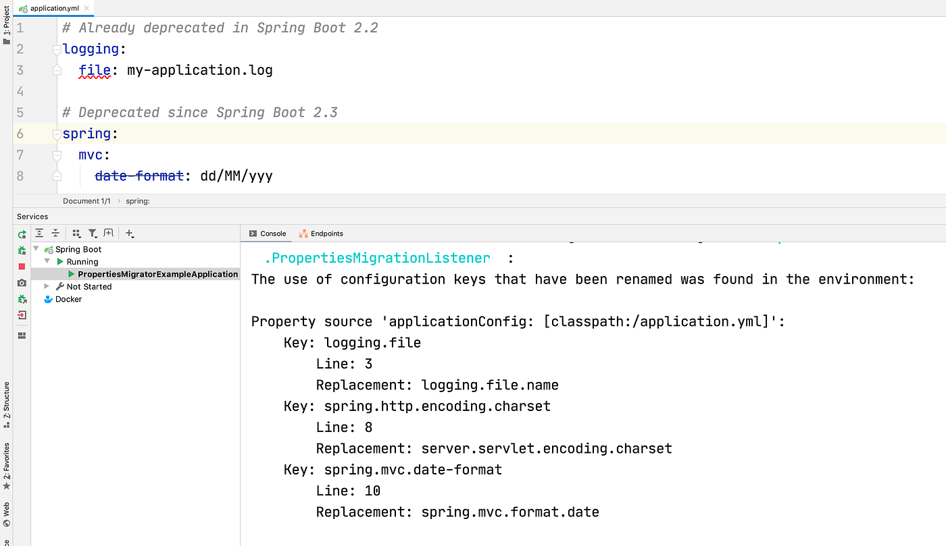946x546 pixels.
Task: Click the logging key on line 2
Action: point(91,49)
